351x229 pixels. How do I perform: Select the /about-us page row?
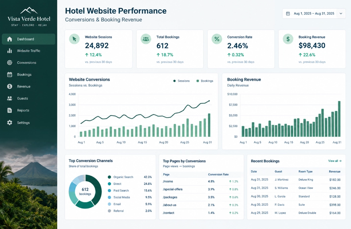(x=201, y=205)
